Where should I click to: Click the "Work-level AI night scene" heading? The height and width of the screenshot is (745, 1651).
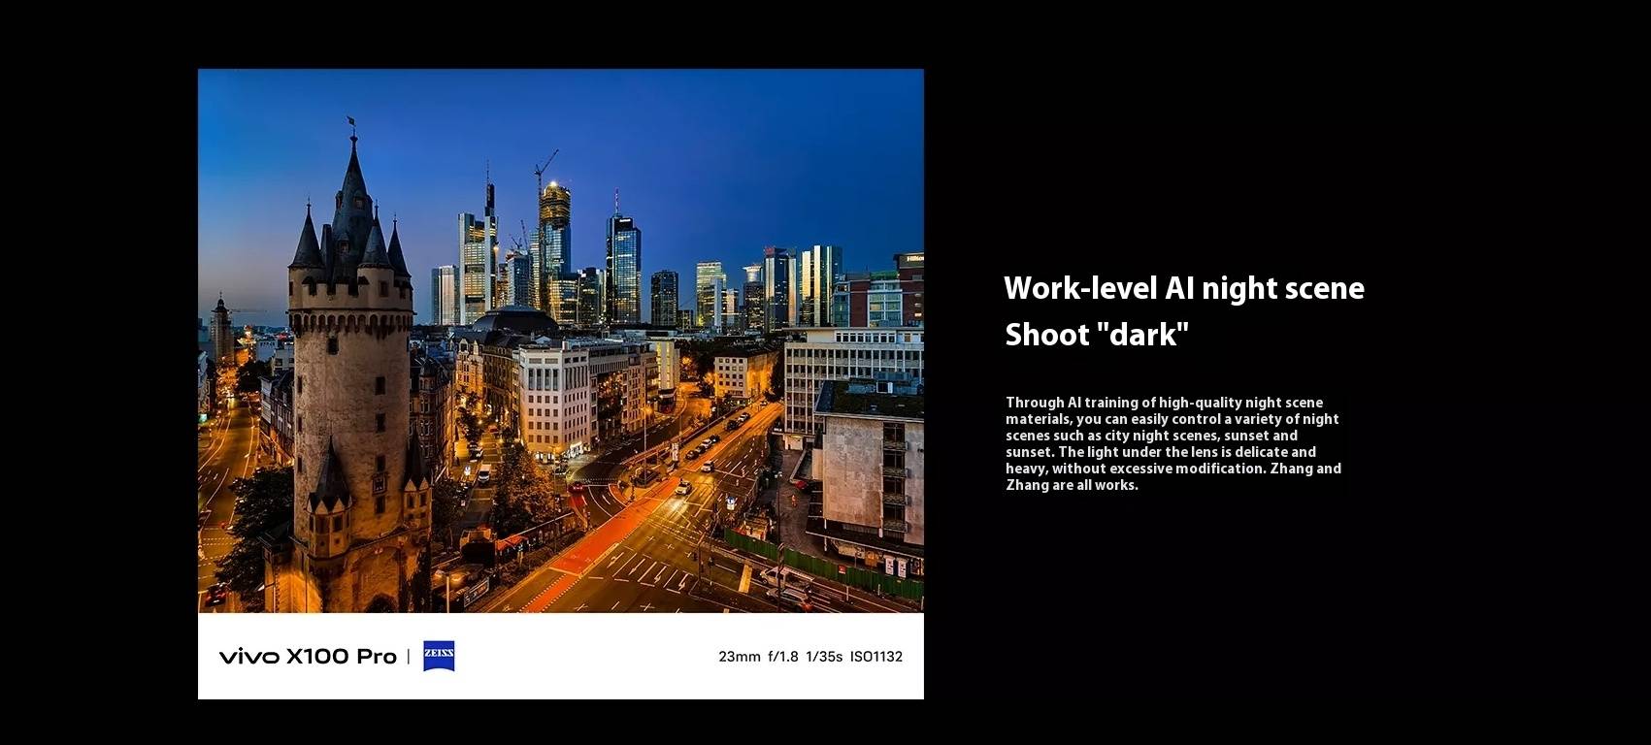pos(1184,288)
